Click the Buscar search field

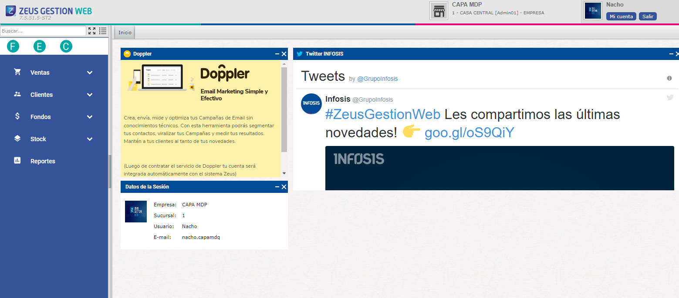tap(43, 31)
